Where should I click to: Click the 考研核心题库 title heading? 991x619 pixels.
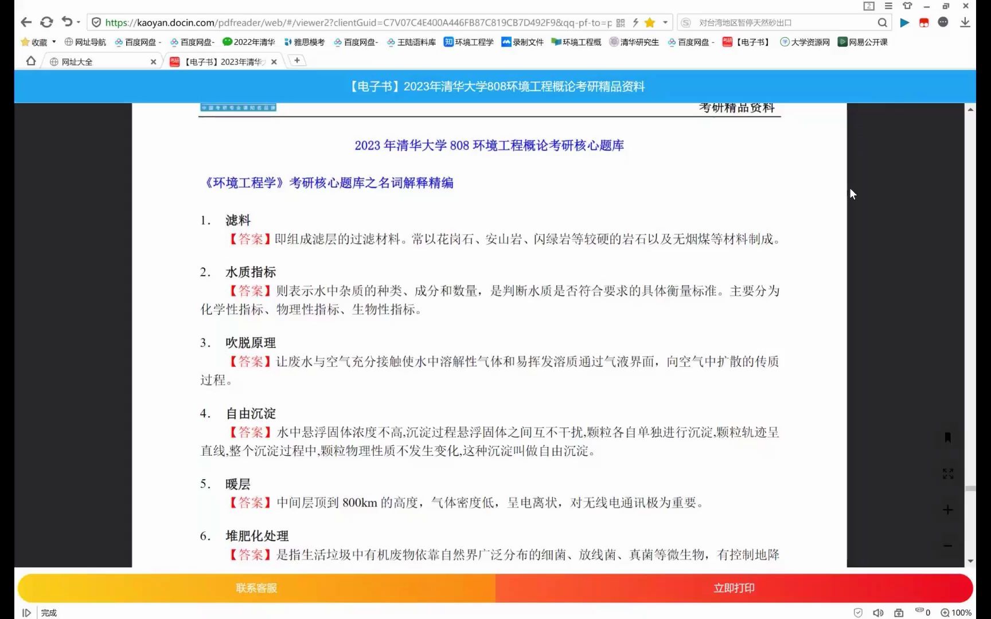(x=489, y=146)
